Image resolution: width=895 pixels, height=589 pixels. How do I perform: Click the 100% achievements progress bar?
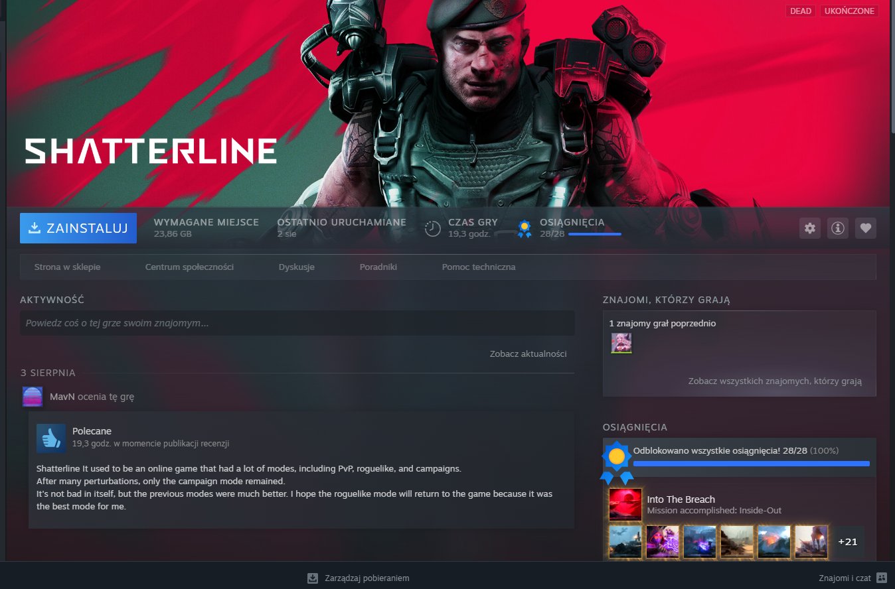tap(751, 464)
